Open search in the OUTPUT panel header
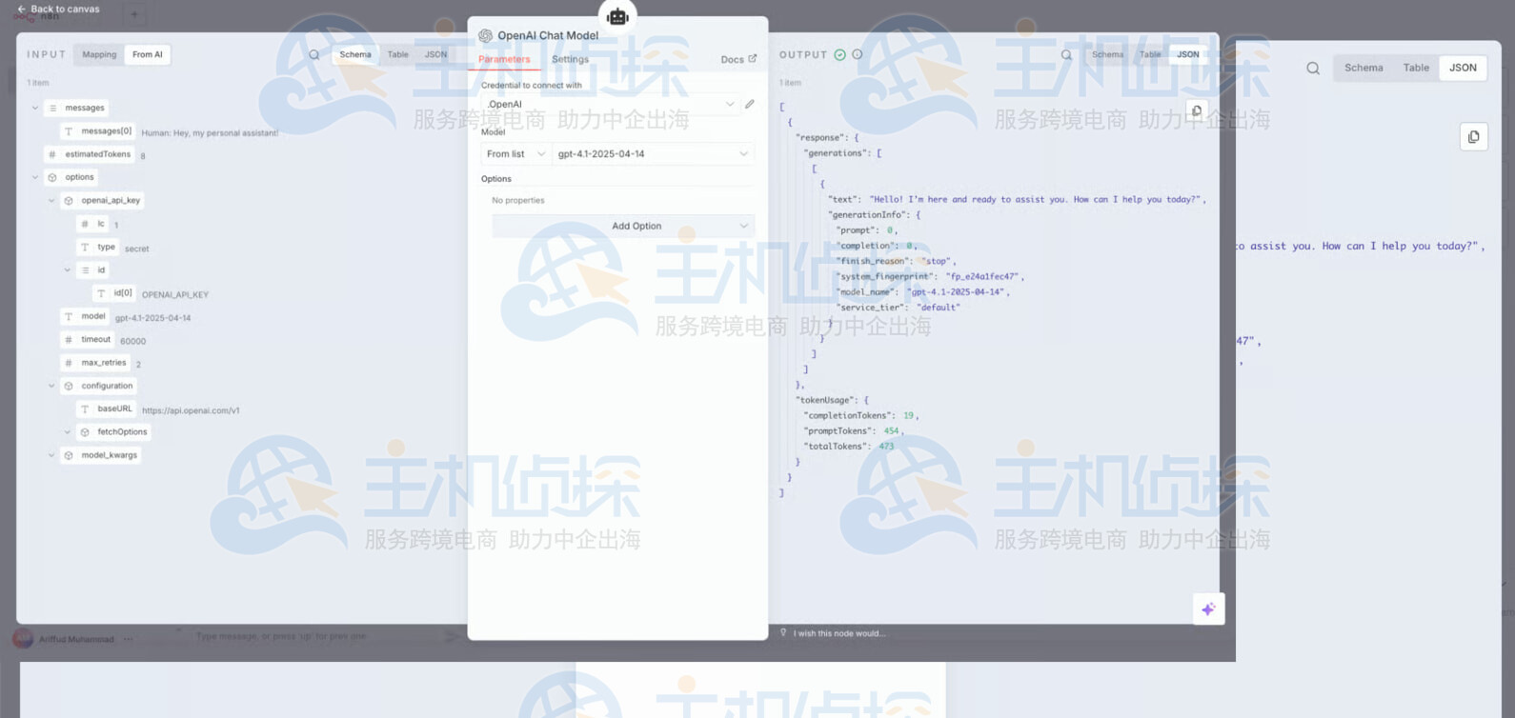This screenshot has width=1515, height=718. (x=1066, y=54)
